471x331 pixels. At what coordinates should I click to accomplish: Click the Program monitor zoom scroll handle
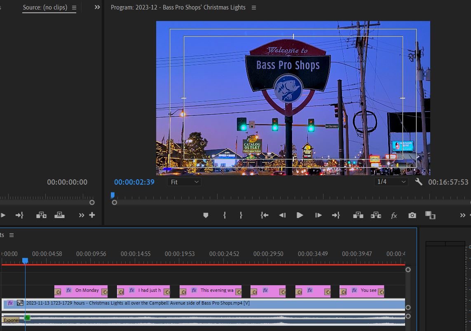click(115, 202)
